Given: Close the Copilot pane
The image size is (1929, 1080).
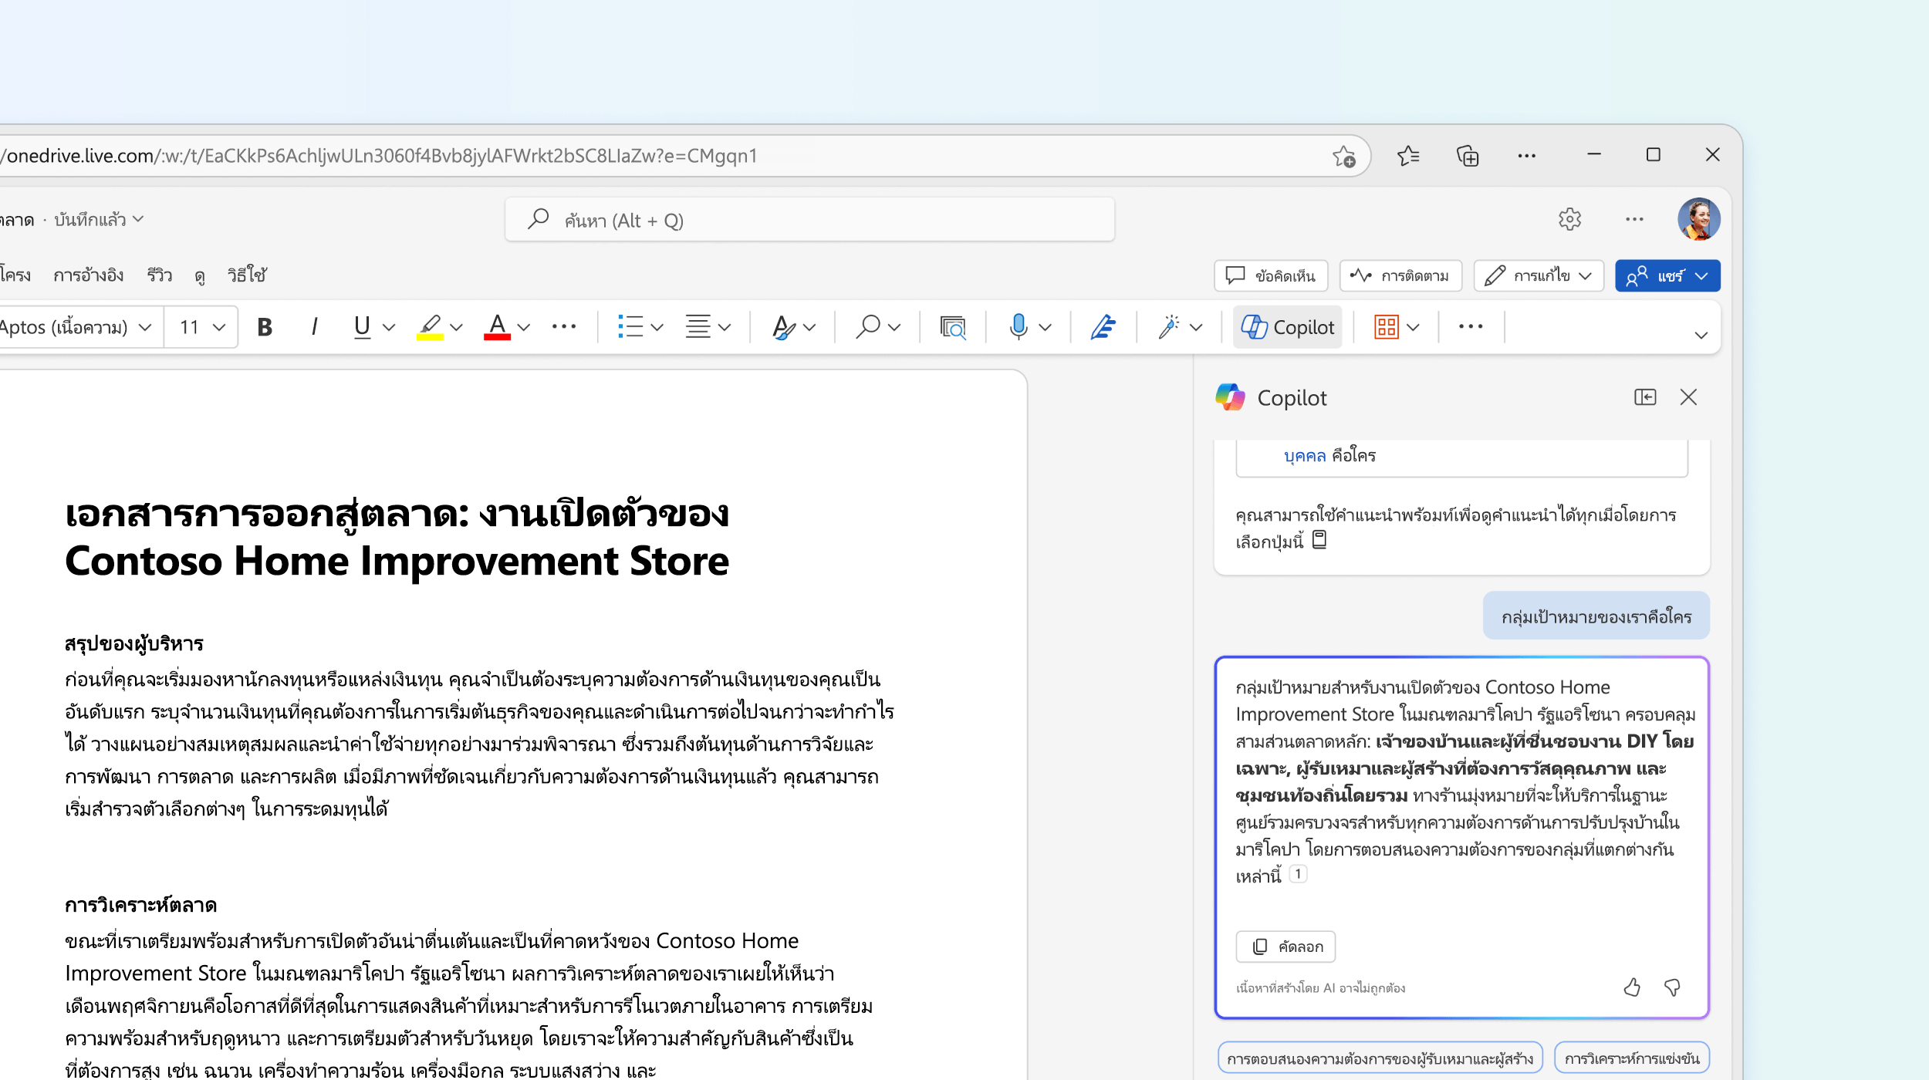Looking at the screenshot, I should tap(1688, 397).
